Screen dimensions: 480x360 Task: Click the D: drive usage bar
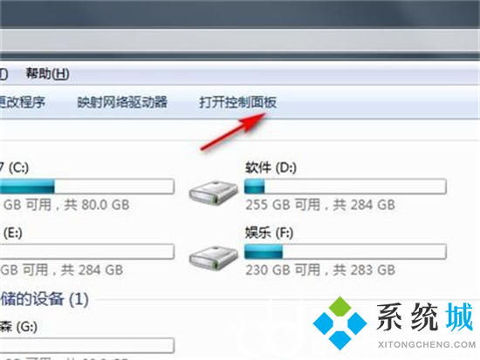(x=346, y=187)
